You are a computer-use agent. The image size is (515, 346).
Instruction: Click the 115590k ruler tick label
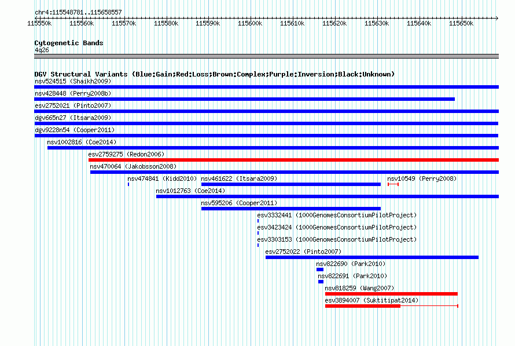click(x=208, y=23)
